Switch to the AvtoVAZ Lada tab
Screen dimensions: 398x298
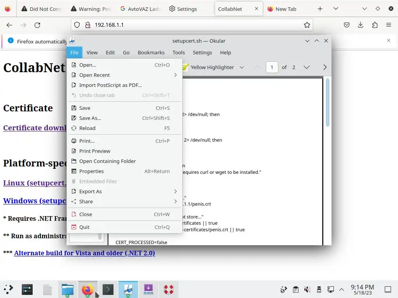(140, 9)
